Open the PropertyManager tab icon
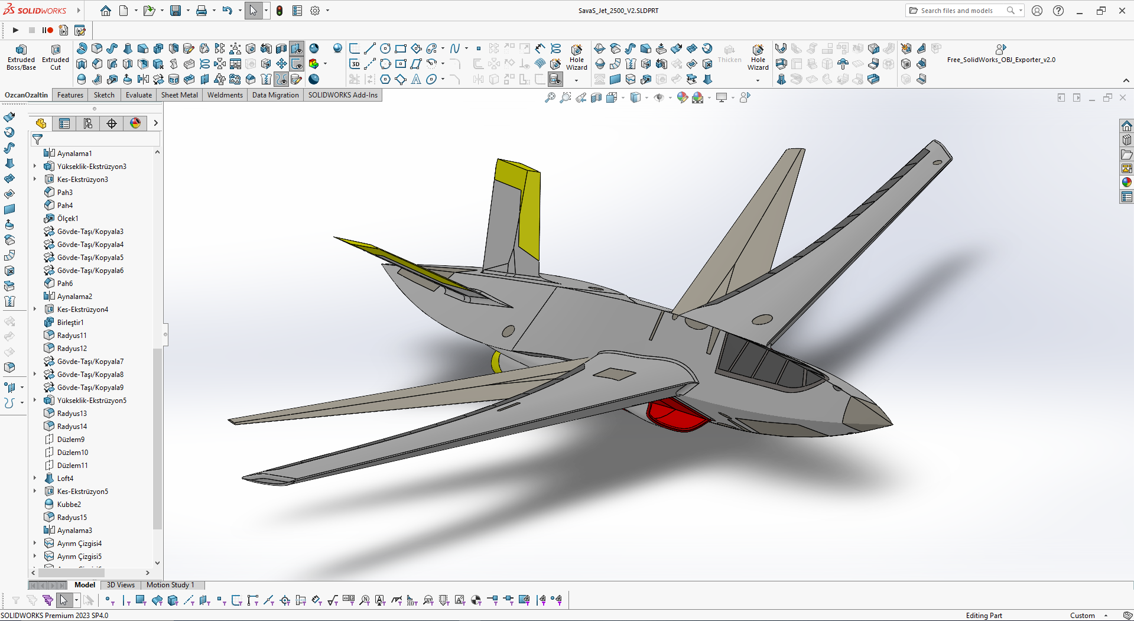 coord(64,123)
